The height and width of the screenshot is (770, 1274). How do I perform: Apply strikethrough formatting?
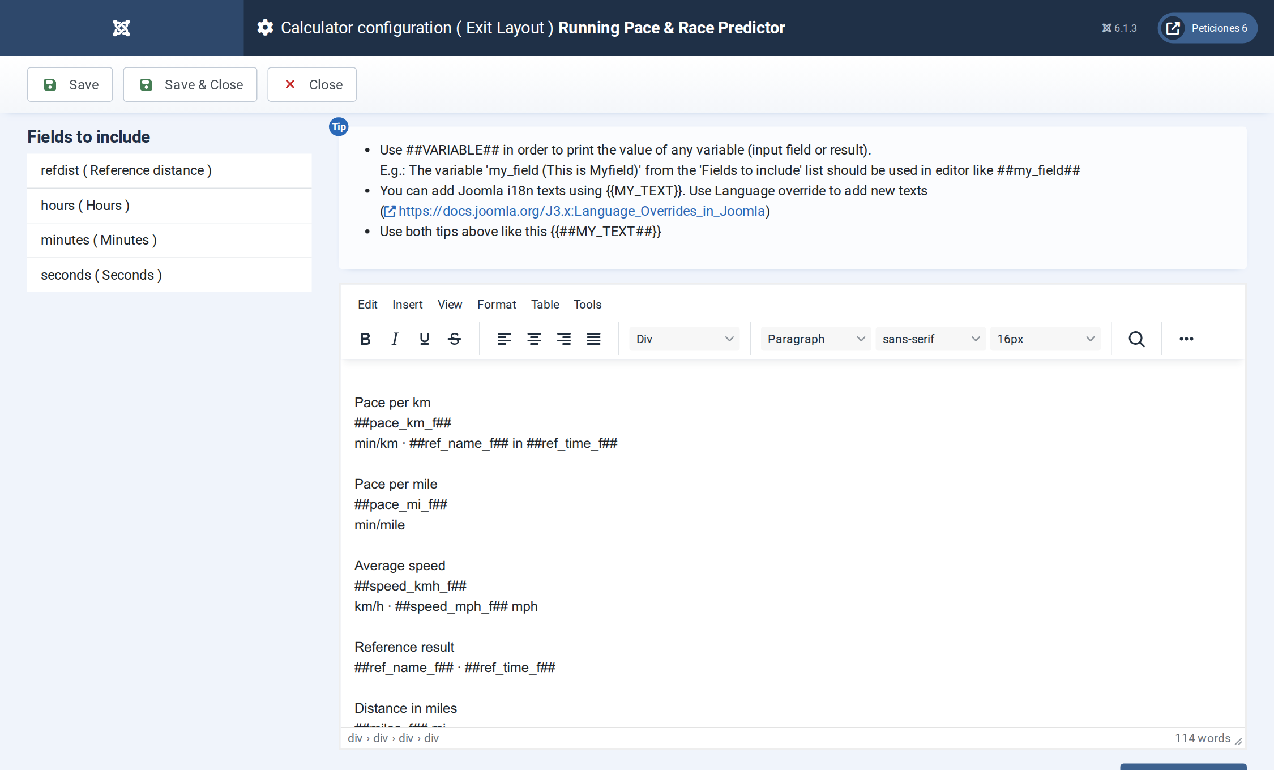pos(454,339)
